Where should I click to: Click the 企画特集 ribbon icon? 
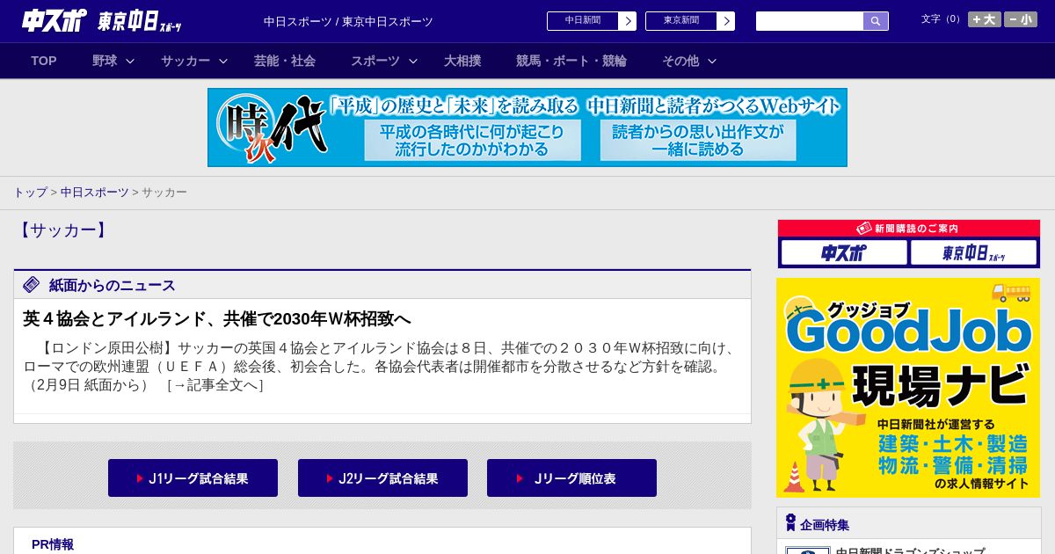point(790,523)
